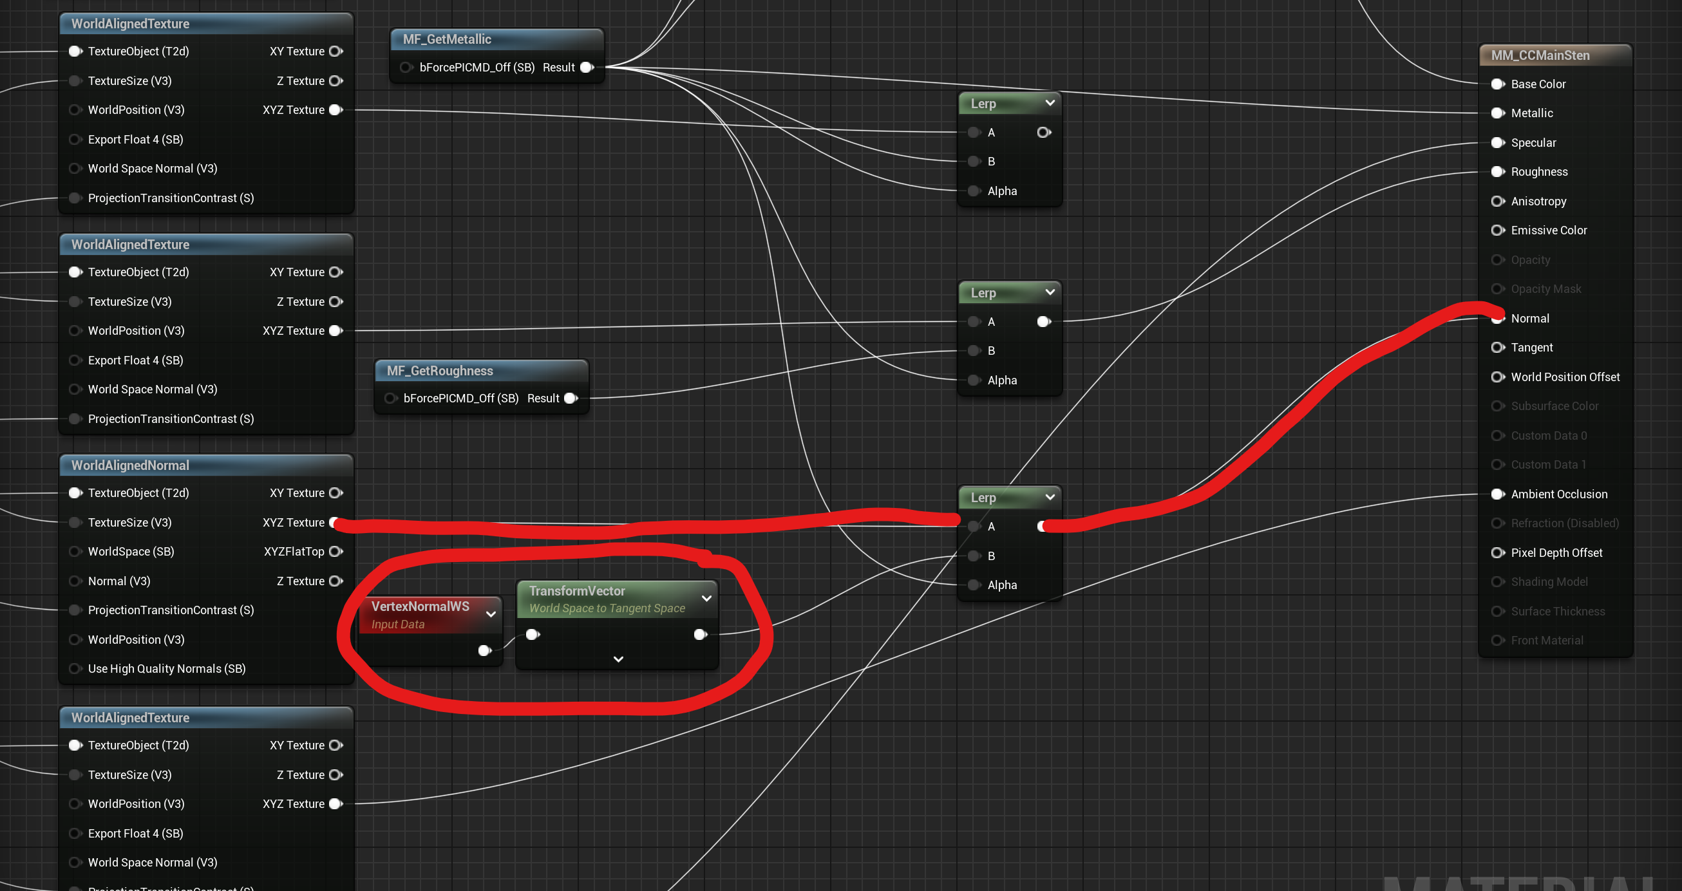Click the Base Color input pin
This screenshot has height=891, width=1682.
click(1497, 84)
